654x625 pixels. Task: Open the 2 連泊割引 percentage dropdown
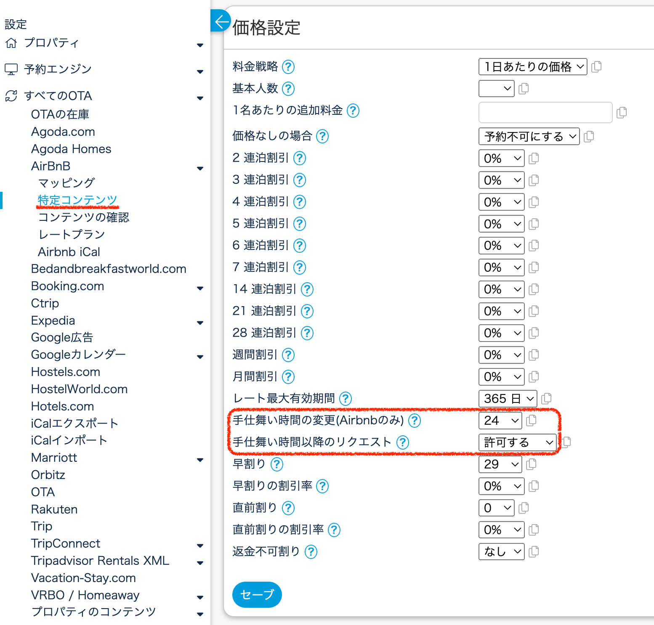(501, 159)
